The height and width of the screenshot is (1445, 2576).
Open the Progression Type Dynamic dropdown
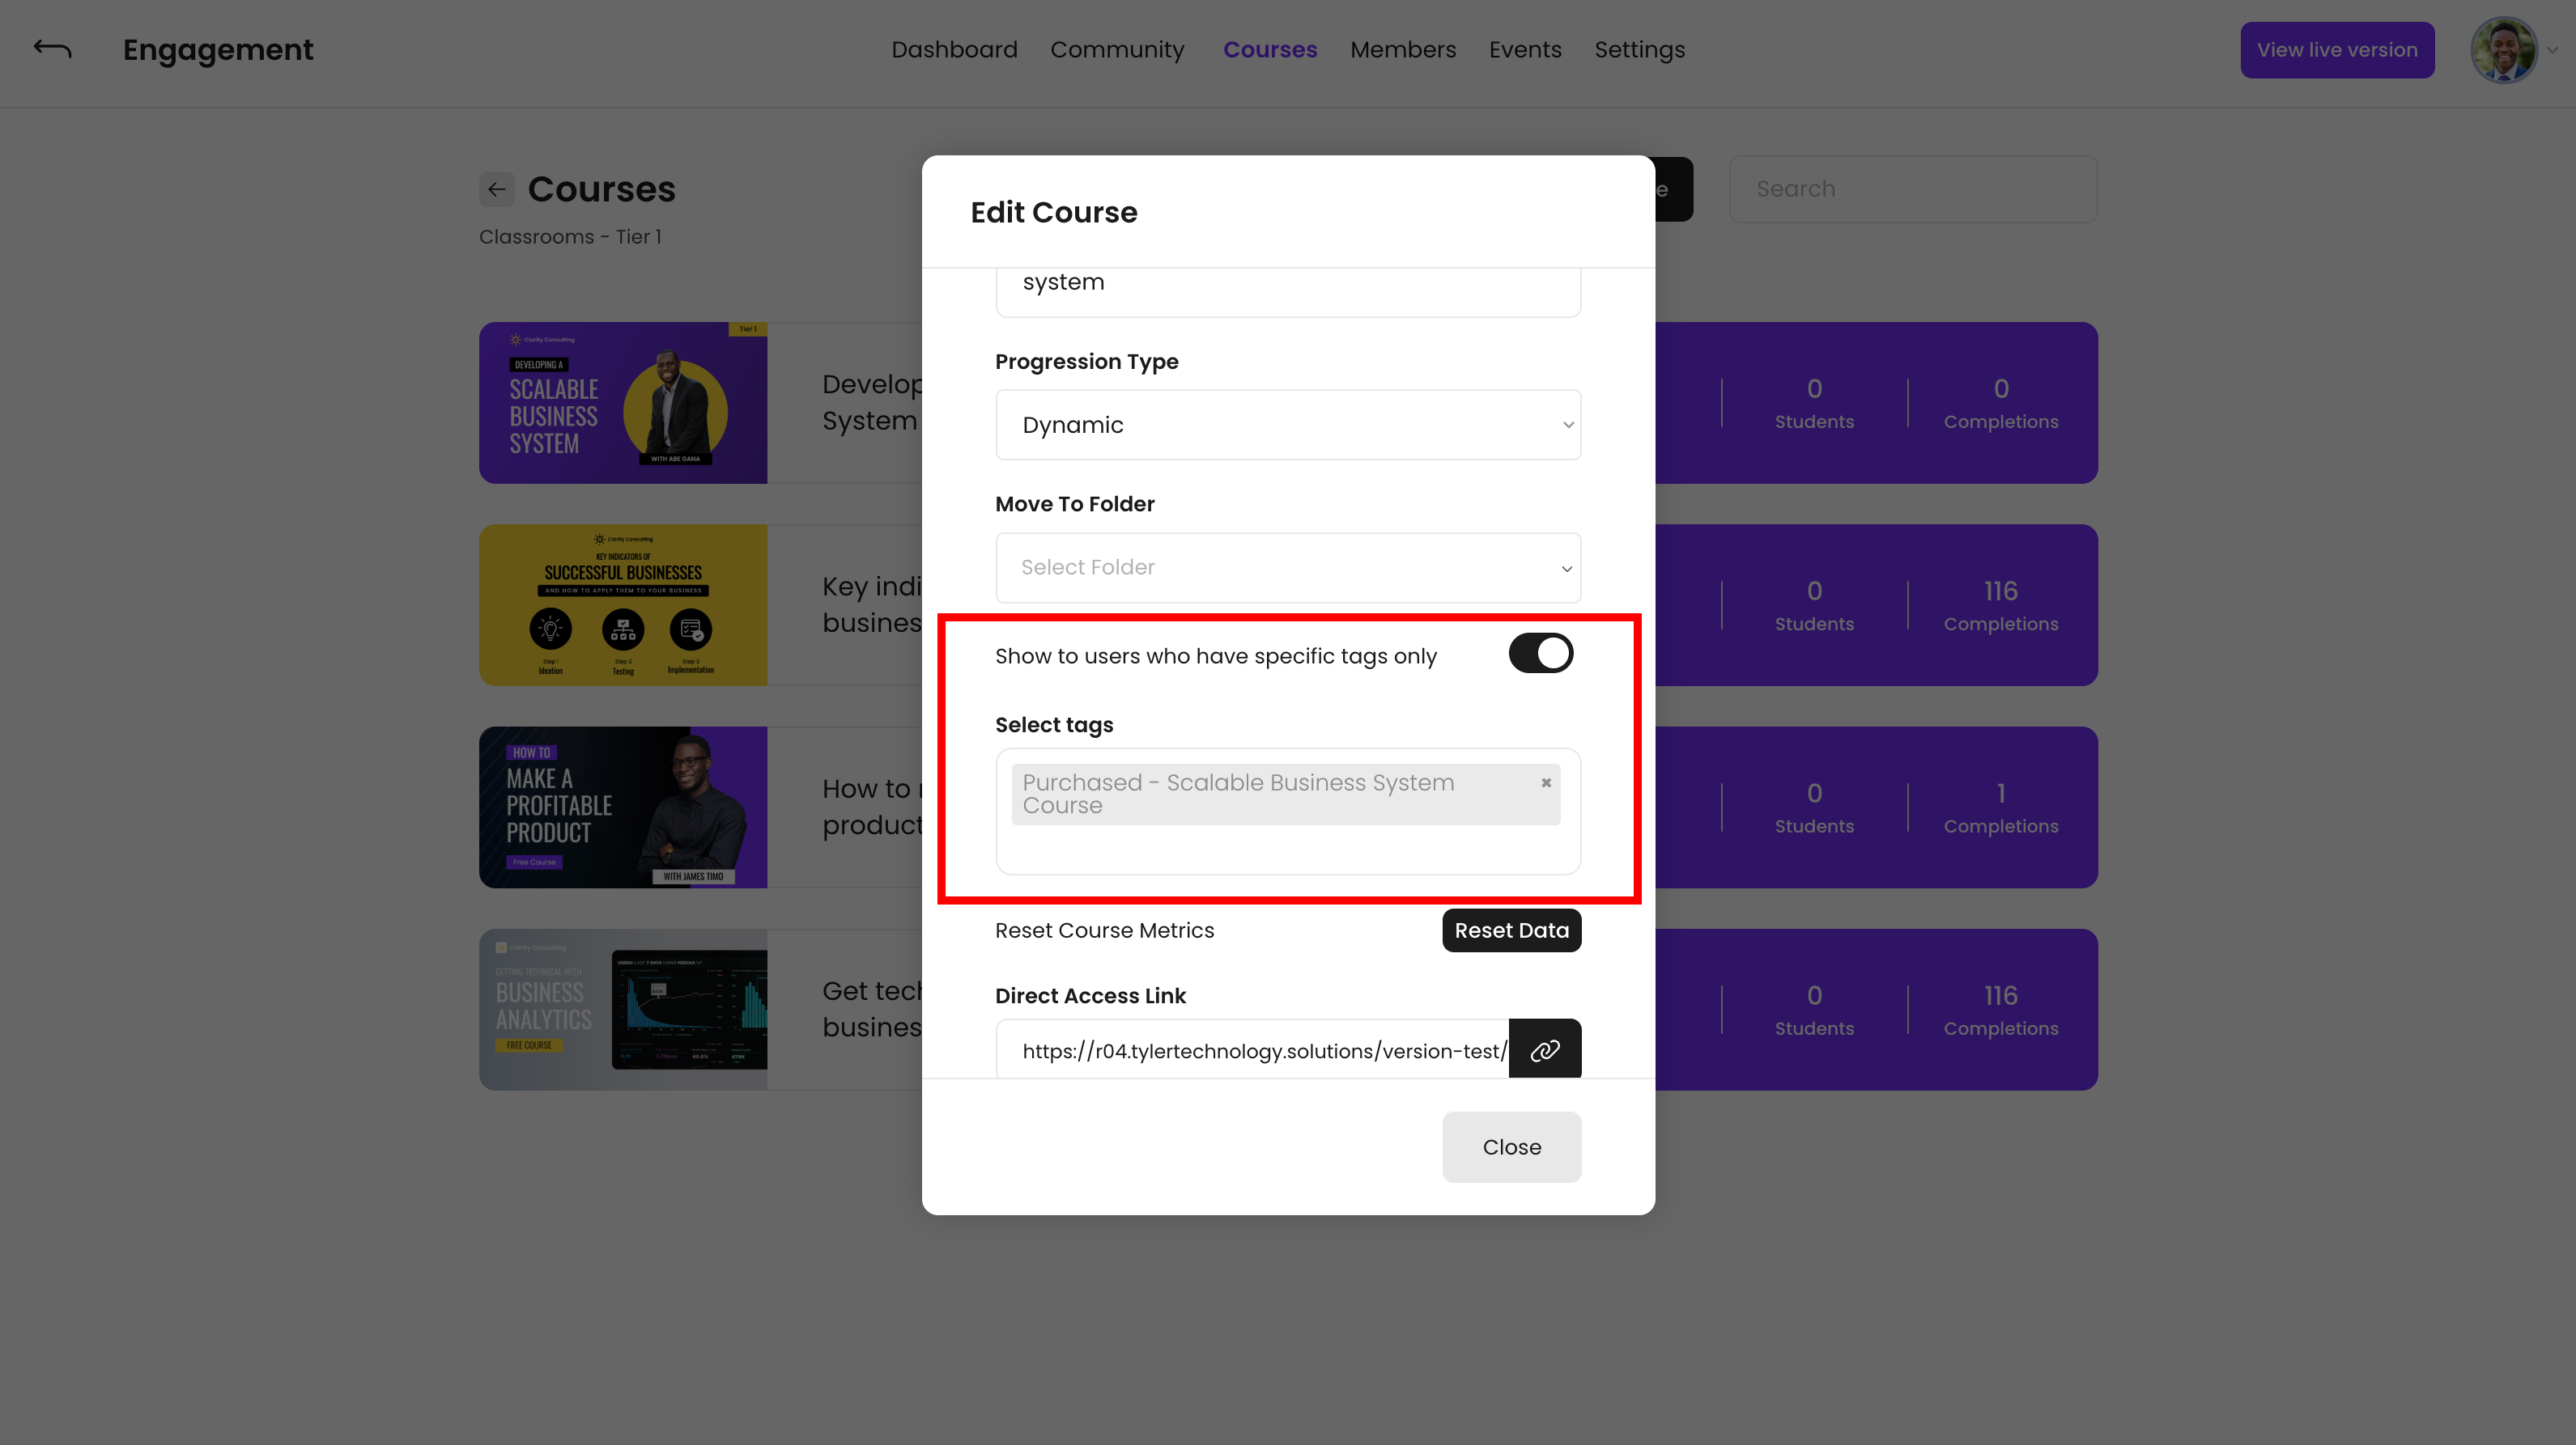pos(1287,425)
